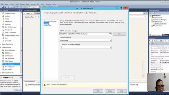Open the table or view name dropdown
This screenshot has width=169, height=95.
coord(110,47)
